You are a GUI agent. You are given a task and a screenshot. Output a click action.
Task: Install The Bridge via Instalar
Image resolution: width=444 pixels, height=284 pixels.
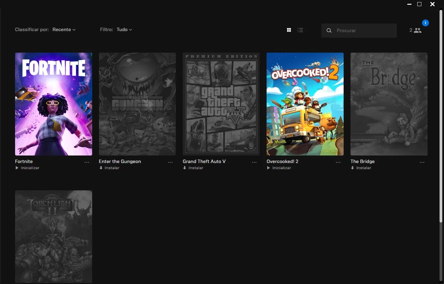364,168
